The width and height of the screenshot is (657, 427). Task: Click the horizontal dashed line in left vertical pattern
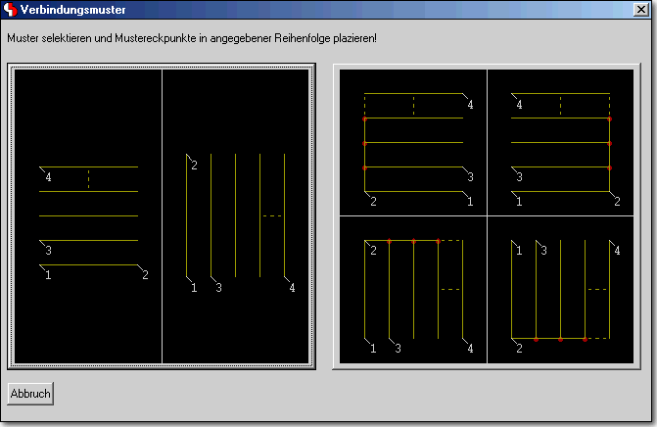tap(272, 215)
